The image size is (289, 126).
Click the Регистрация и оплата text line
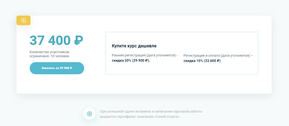pos(218,56)
